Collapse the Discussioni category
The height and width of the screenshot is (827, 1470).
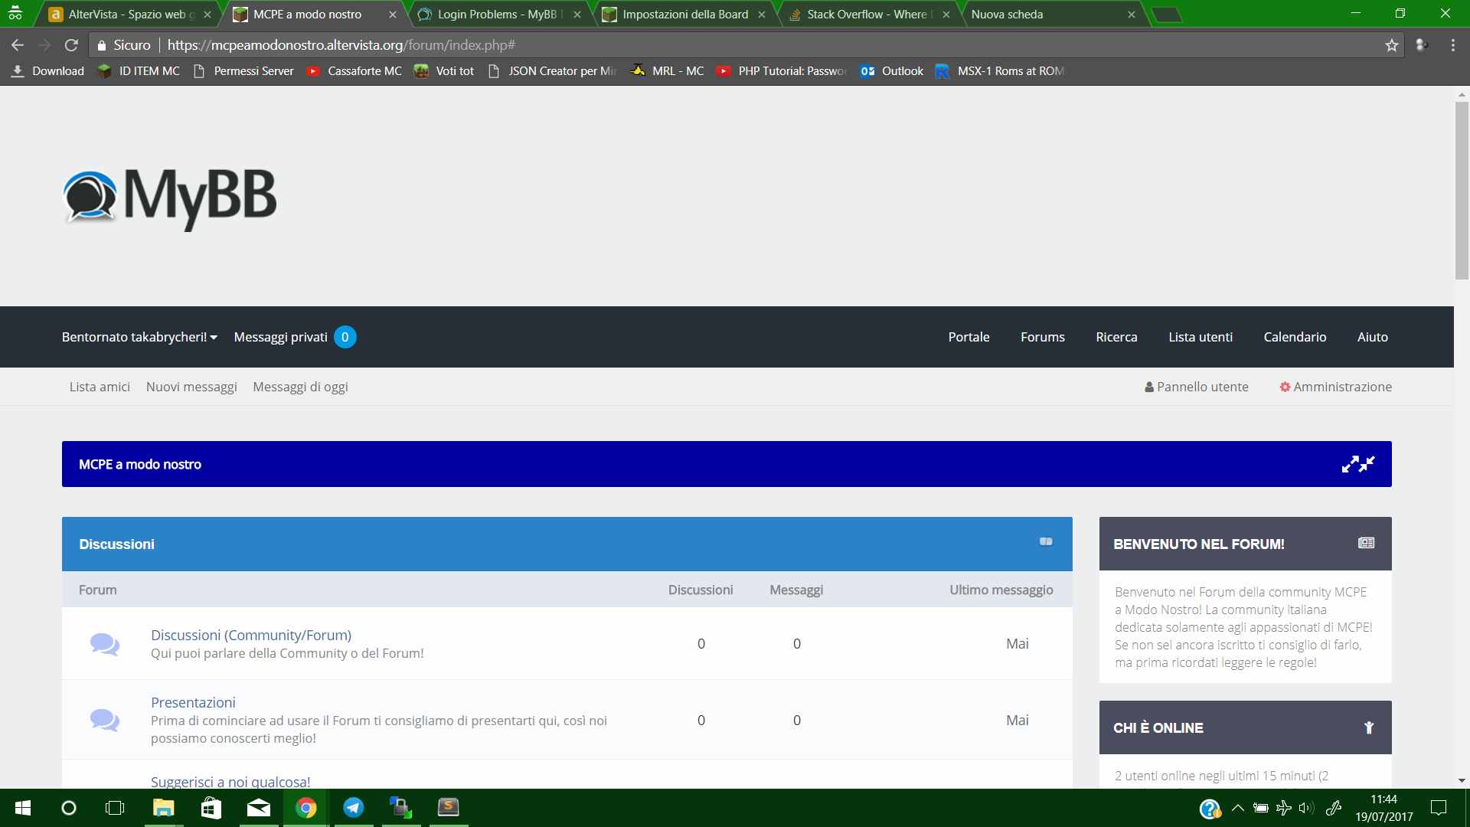coord(1045,542)
